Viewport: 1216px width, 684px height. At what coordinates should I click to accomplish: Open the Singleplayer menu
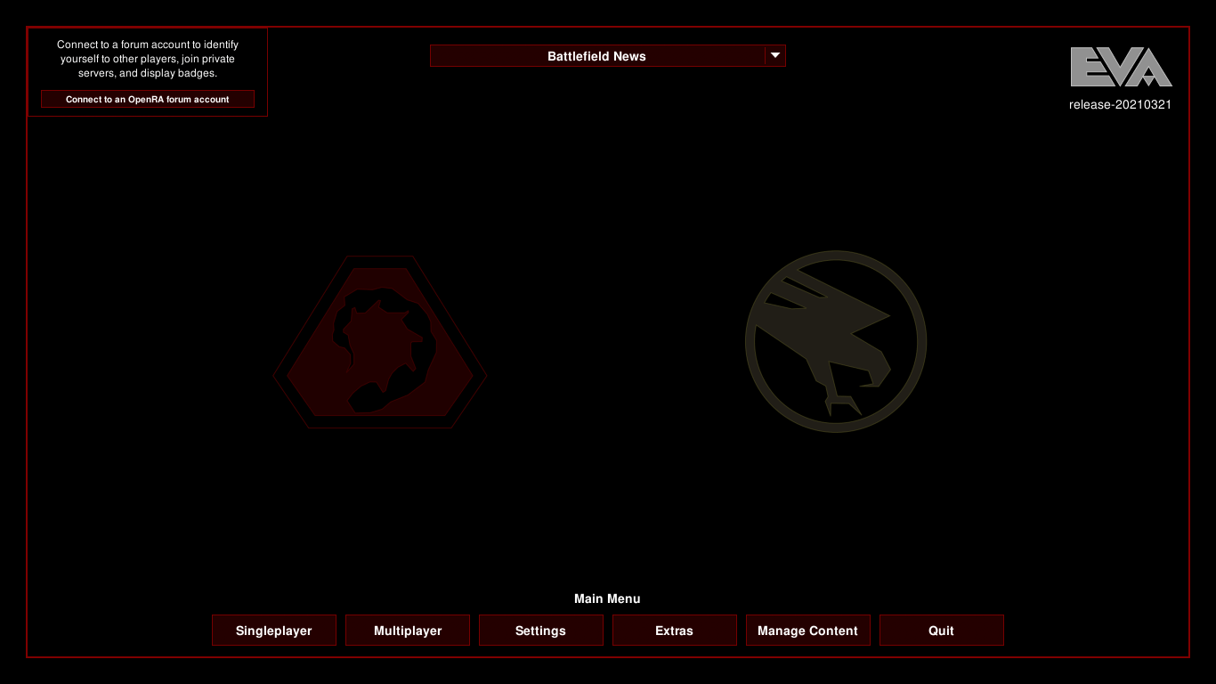274,631
